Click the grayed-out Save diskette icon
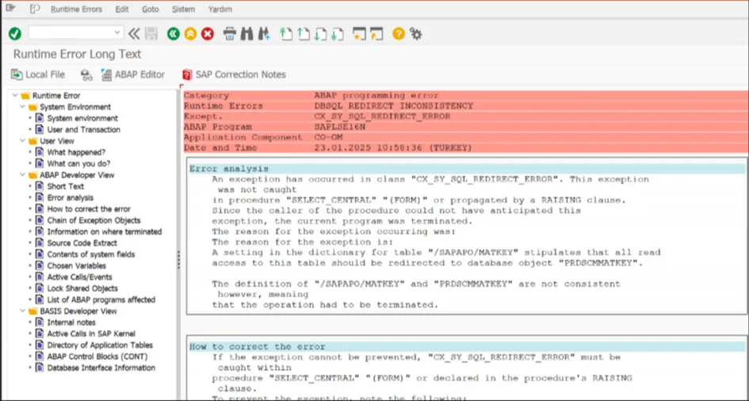The image size is (749, 401). click(x=151, y=33)
